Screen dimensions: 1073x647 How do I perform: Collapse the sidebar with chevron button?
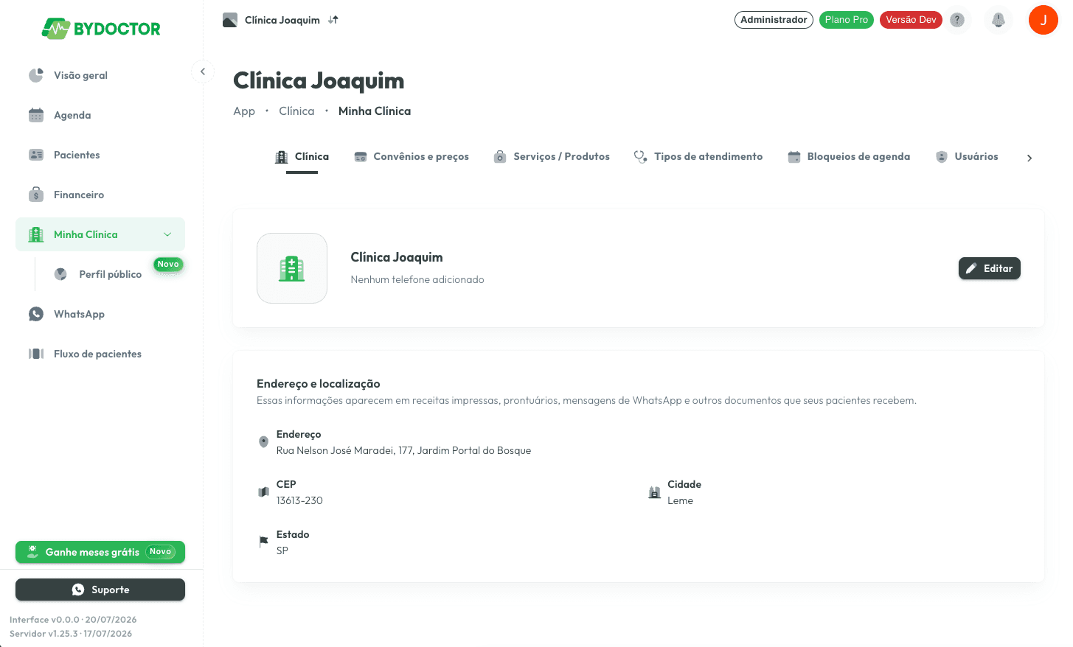[x=203, y=71]
